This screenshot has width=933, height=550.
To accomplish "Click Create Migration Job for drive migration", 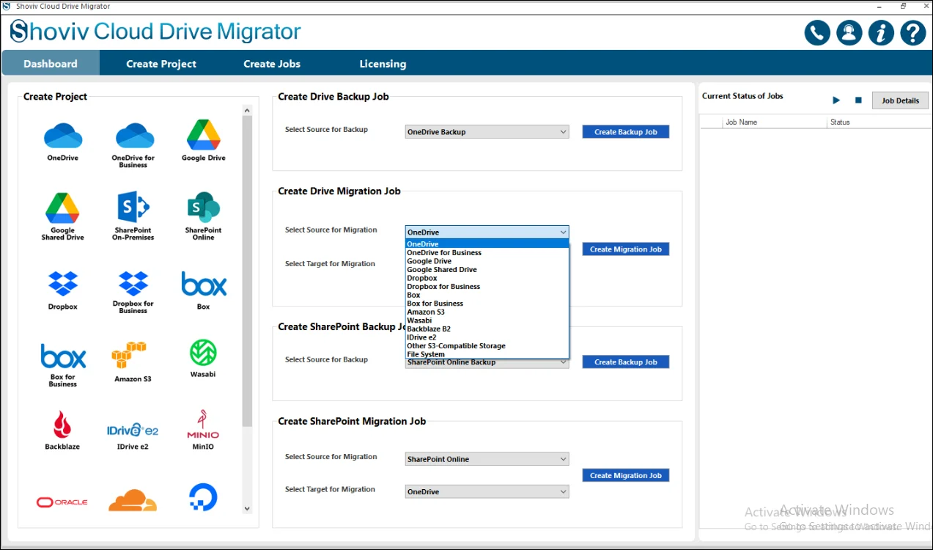I will click(x=626, y=249).
